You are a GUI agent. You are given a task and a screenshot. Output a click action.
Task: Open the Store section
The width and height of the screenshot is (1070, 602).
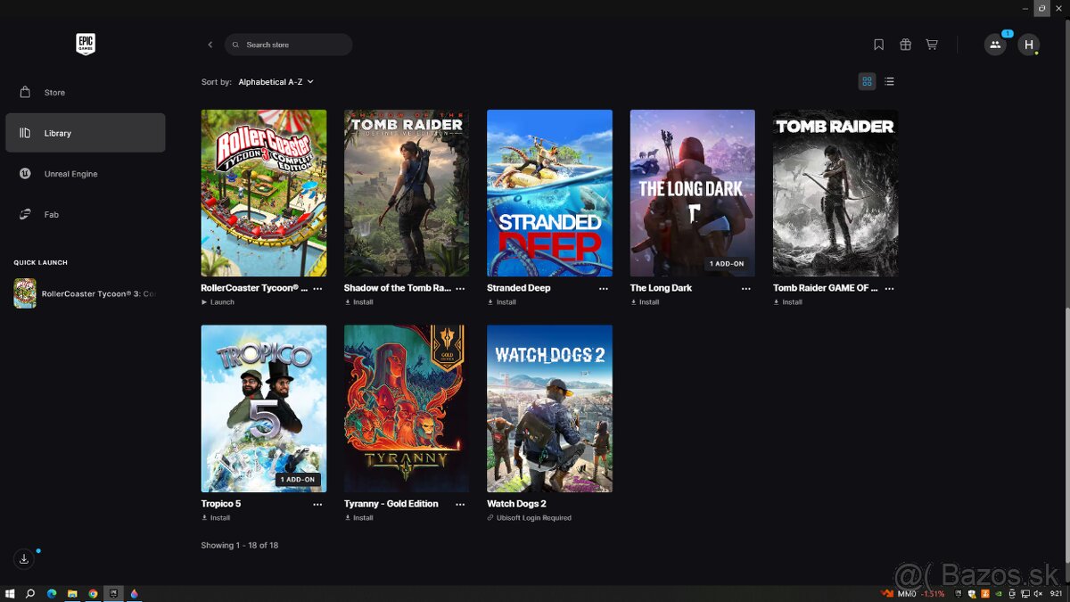(54, 93)
